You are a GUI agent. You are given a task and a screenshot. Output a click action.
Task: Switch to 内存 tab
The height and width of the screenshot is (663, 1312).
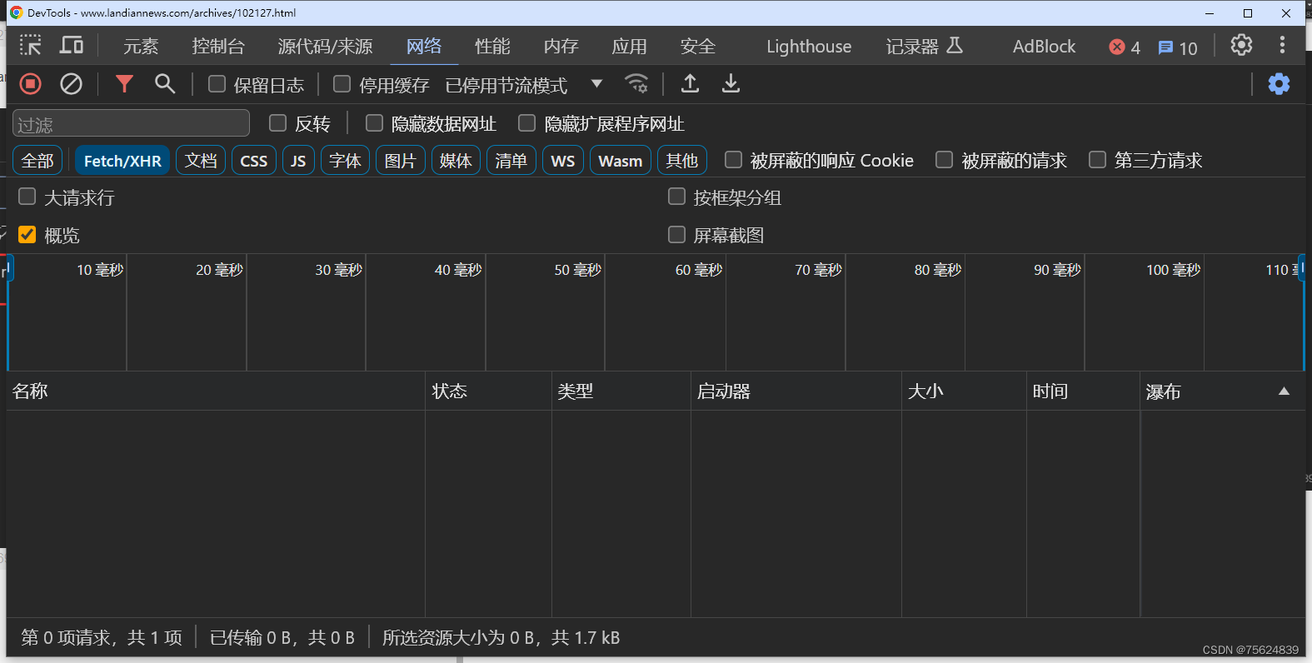coord(561,47)
